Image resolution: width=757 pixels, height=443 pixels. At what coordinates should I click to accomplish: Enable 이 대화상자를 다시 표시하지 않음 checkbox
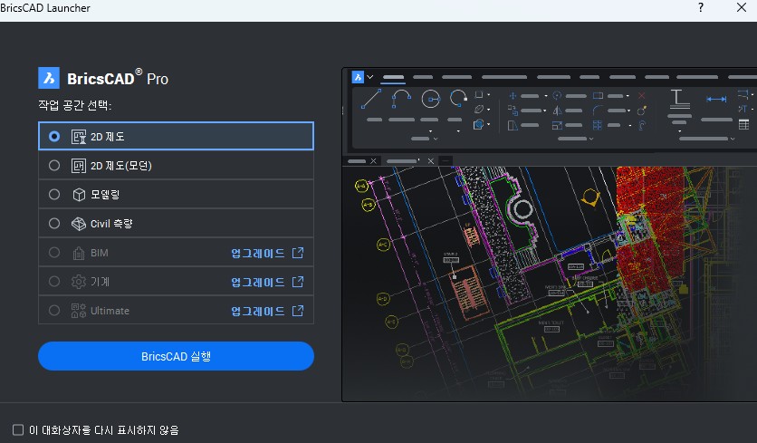coord(18,429)
